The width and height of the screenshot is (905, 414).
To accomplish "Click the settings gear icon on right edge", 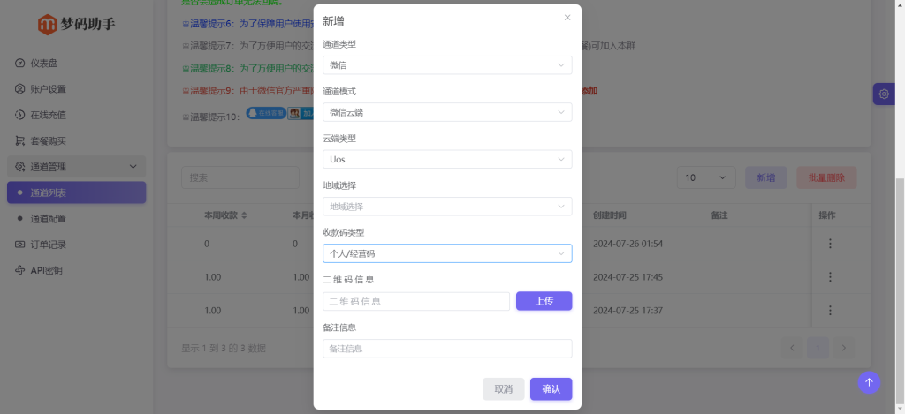I will pyautogui.click(x=884, y=94).
